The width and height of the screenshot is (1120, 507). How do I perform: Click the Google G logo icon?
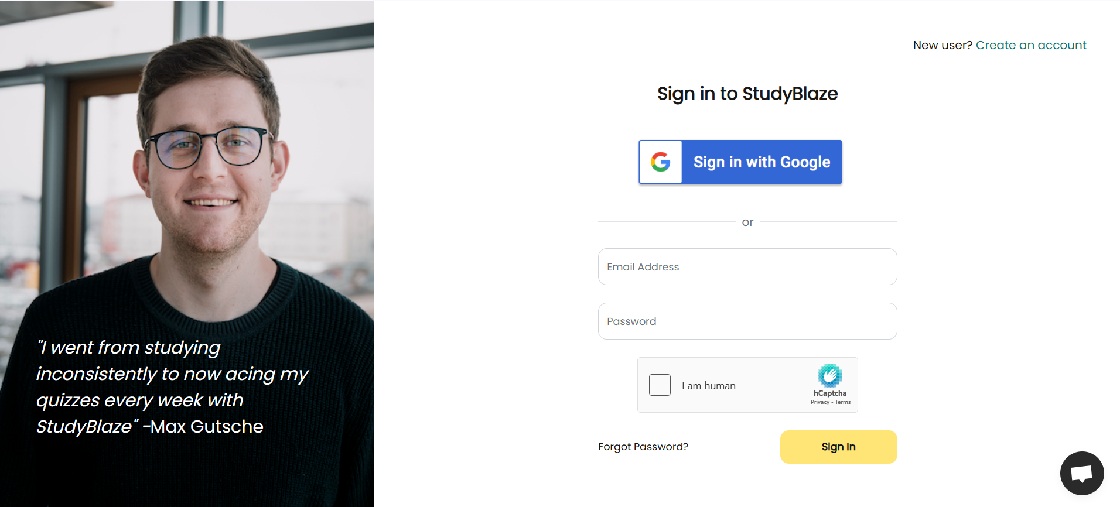pyautogui.click(x=660, y=162)
